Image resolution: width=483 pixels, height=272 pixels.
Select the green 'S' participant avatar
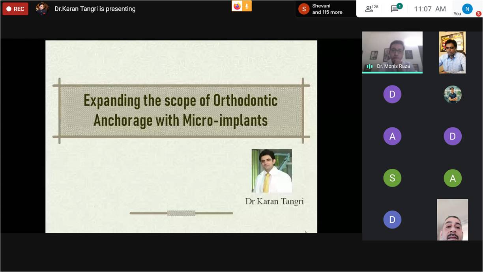coord(392,178)
